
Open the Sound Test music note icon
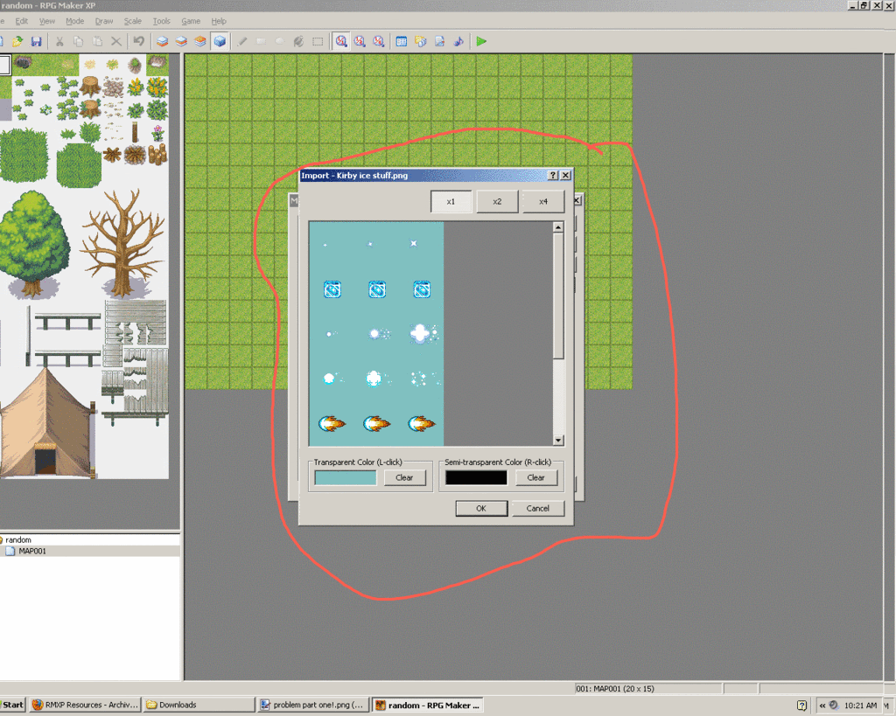tap(458, 41)
